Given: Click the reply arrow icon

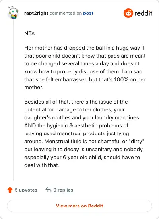Looking at the screenshot, I should click(x=48, y=190).
